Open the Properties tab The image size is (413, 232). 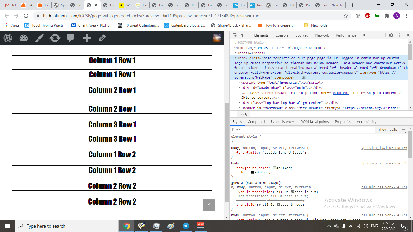click(343, 122)
